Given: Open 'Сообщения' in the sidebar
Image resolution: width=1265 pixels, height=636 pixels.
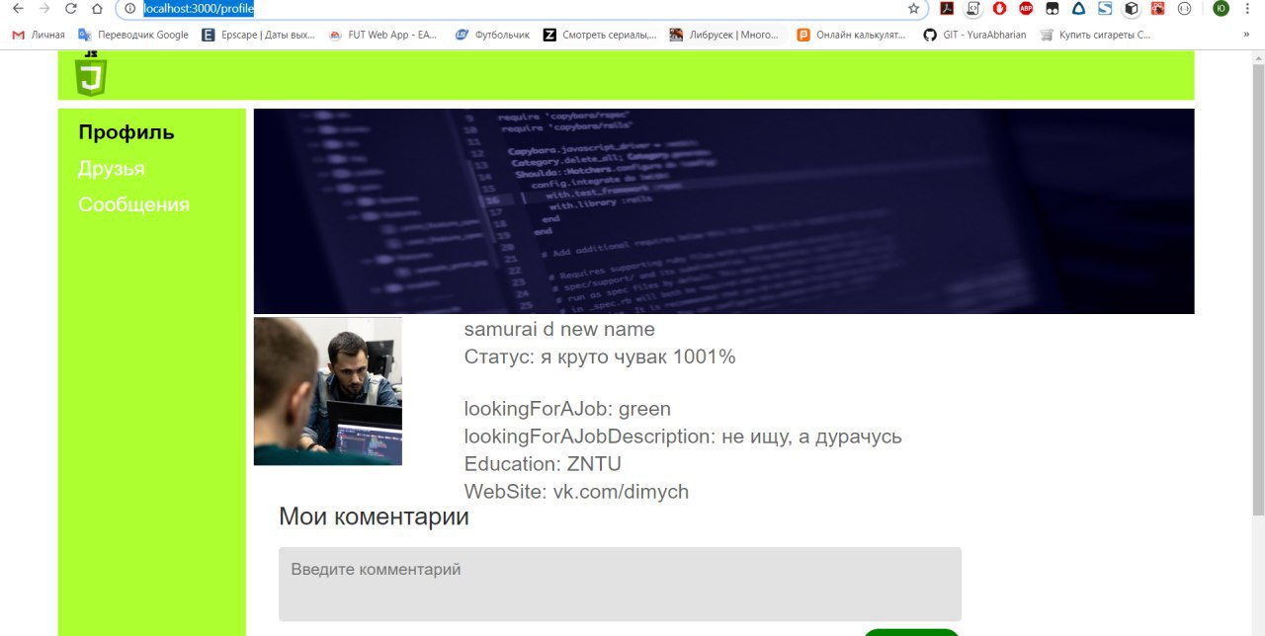Looking at the screenshot, I should (x=133, y=204).
